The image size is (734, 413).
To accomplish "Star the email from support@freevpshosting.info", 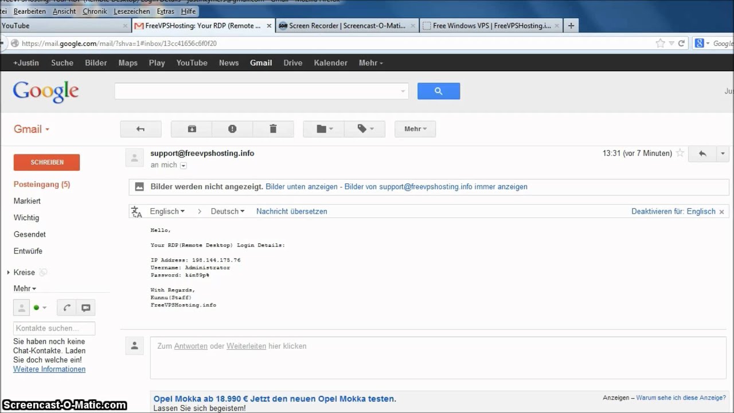I will click(x=680, y=153).
